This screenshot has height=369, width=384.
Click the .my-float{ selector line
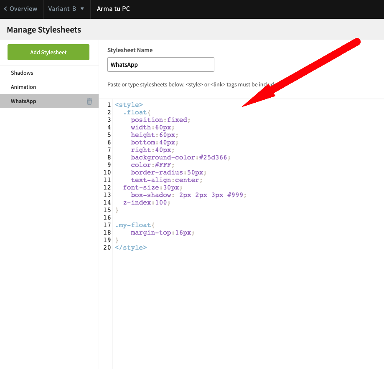135,225
